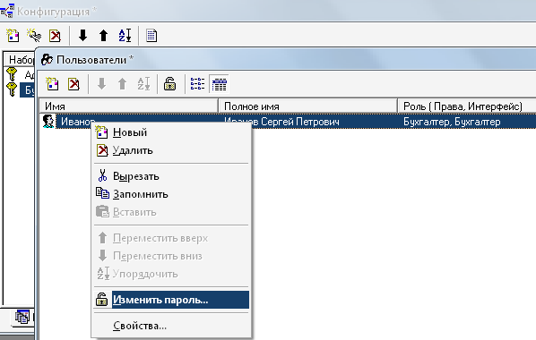Click the wand icon in Конфигурация toolbar
Image resolution: width=536 pixels, height=340 pixels.
coord(34,35)
